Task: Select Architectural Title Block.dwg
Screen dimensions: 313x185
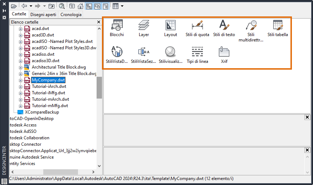Action: coord(59,67)
